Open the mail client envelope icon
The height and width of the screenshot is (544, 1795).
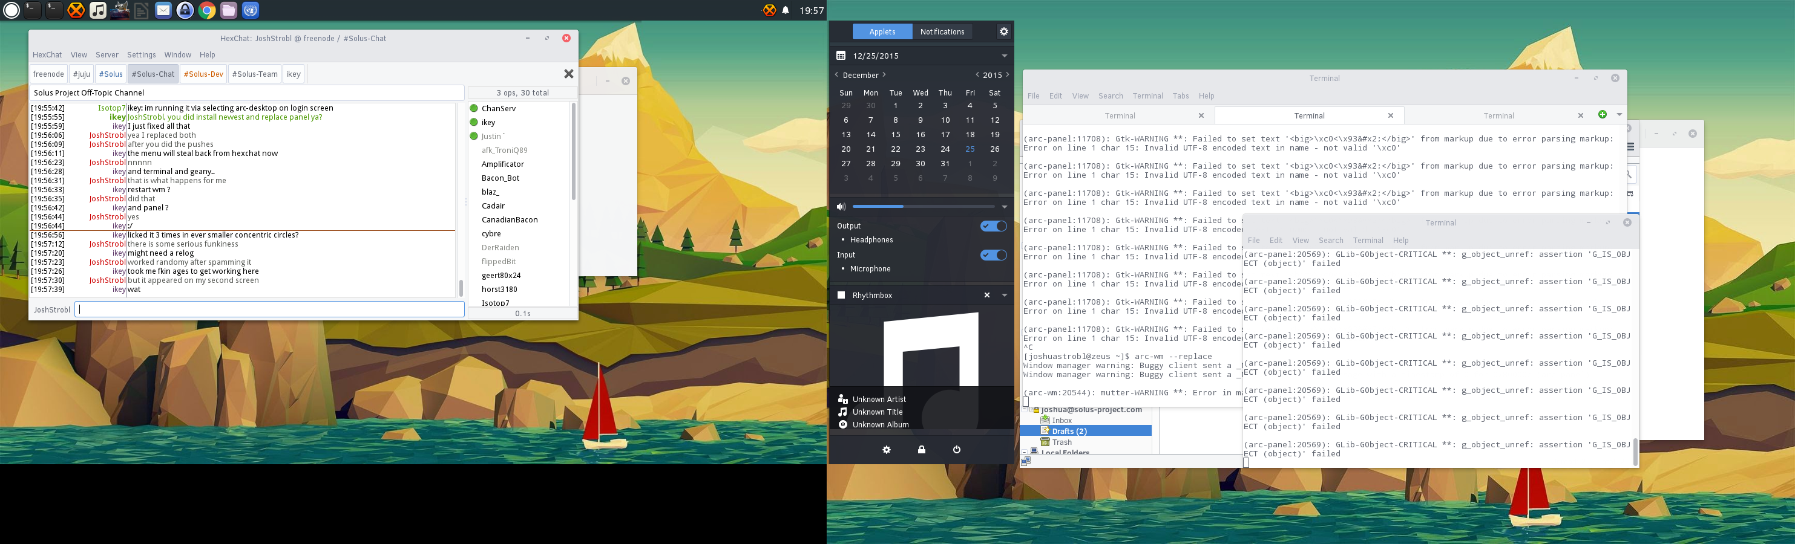(x=163, y=10)
